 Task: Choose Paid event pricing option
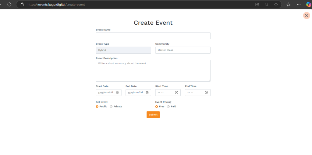coord(168,107)
